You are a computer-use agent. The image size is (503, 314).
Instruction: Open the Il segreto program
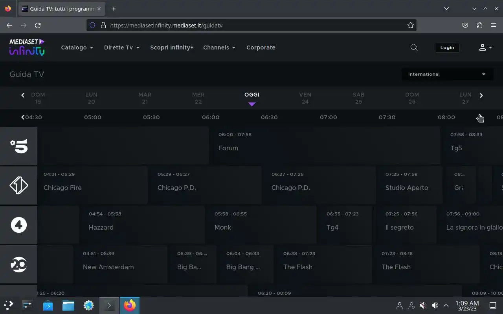coord(408,225)
